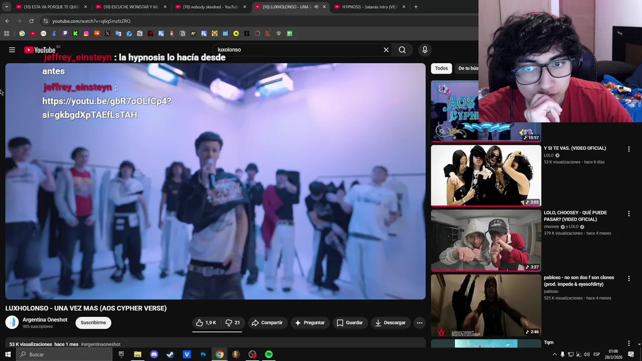The height and width of the screenshot is (361, 642).
Task: Mute the LUXHOLONSO tab audio
Action: pyautogui.click(x=316, y=7)
